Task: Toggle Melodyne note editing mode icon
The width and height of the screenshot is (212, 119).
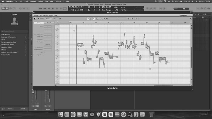Action: click(88, 19)
